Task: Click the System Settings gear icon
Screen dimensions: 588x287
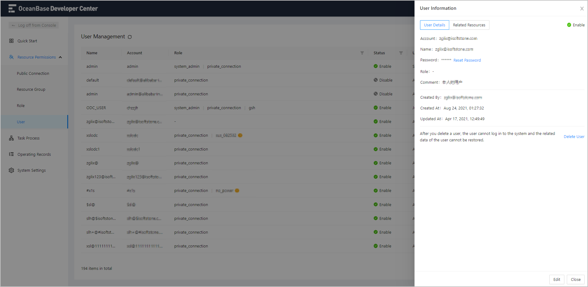Action: pyautogui.click(x=11, y=170)
